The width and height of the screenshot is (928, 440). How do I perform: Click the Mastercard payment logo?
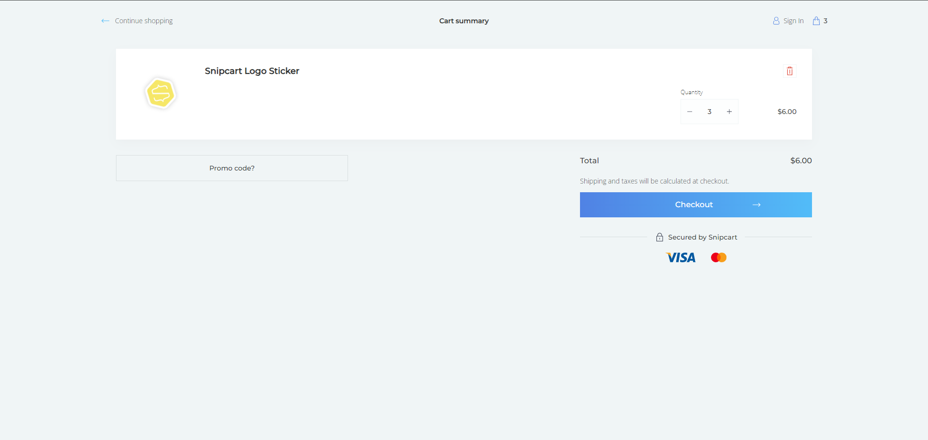719,257
